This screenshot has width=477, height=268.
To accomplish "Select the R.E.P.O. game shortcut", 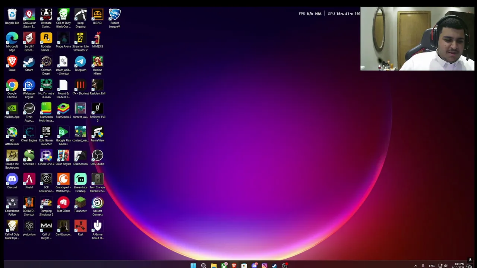I will point(97,17).
